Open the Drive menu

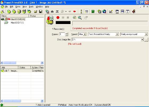point(18,7)
